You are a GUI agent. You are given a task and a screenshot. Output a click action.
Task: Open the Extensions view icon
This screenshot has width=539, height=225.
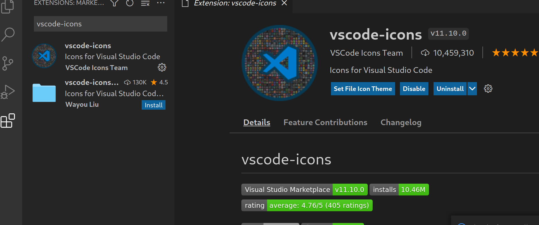pos(8,121)
